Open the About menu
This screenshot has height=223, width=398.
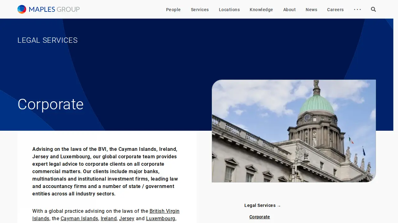pos(289,10)
